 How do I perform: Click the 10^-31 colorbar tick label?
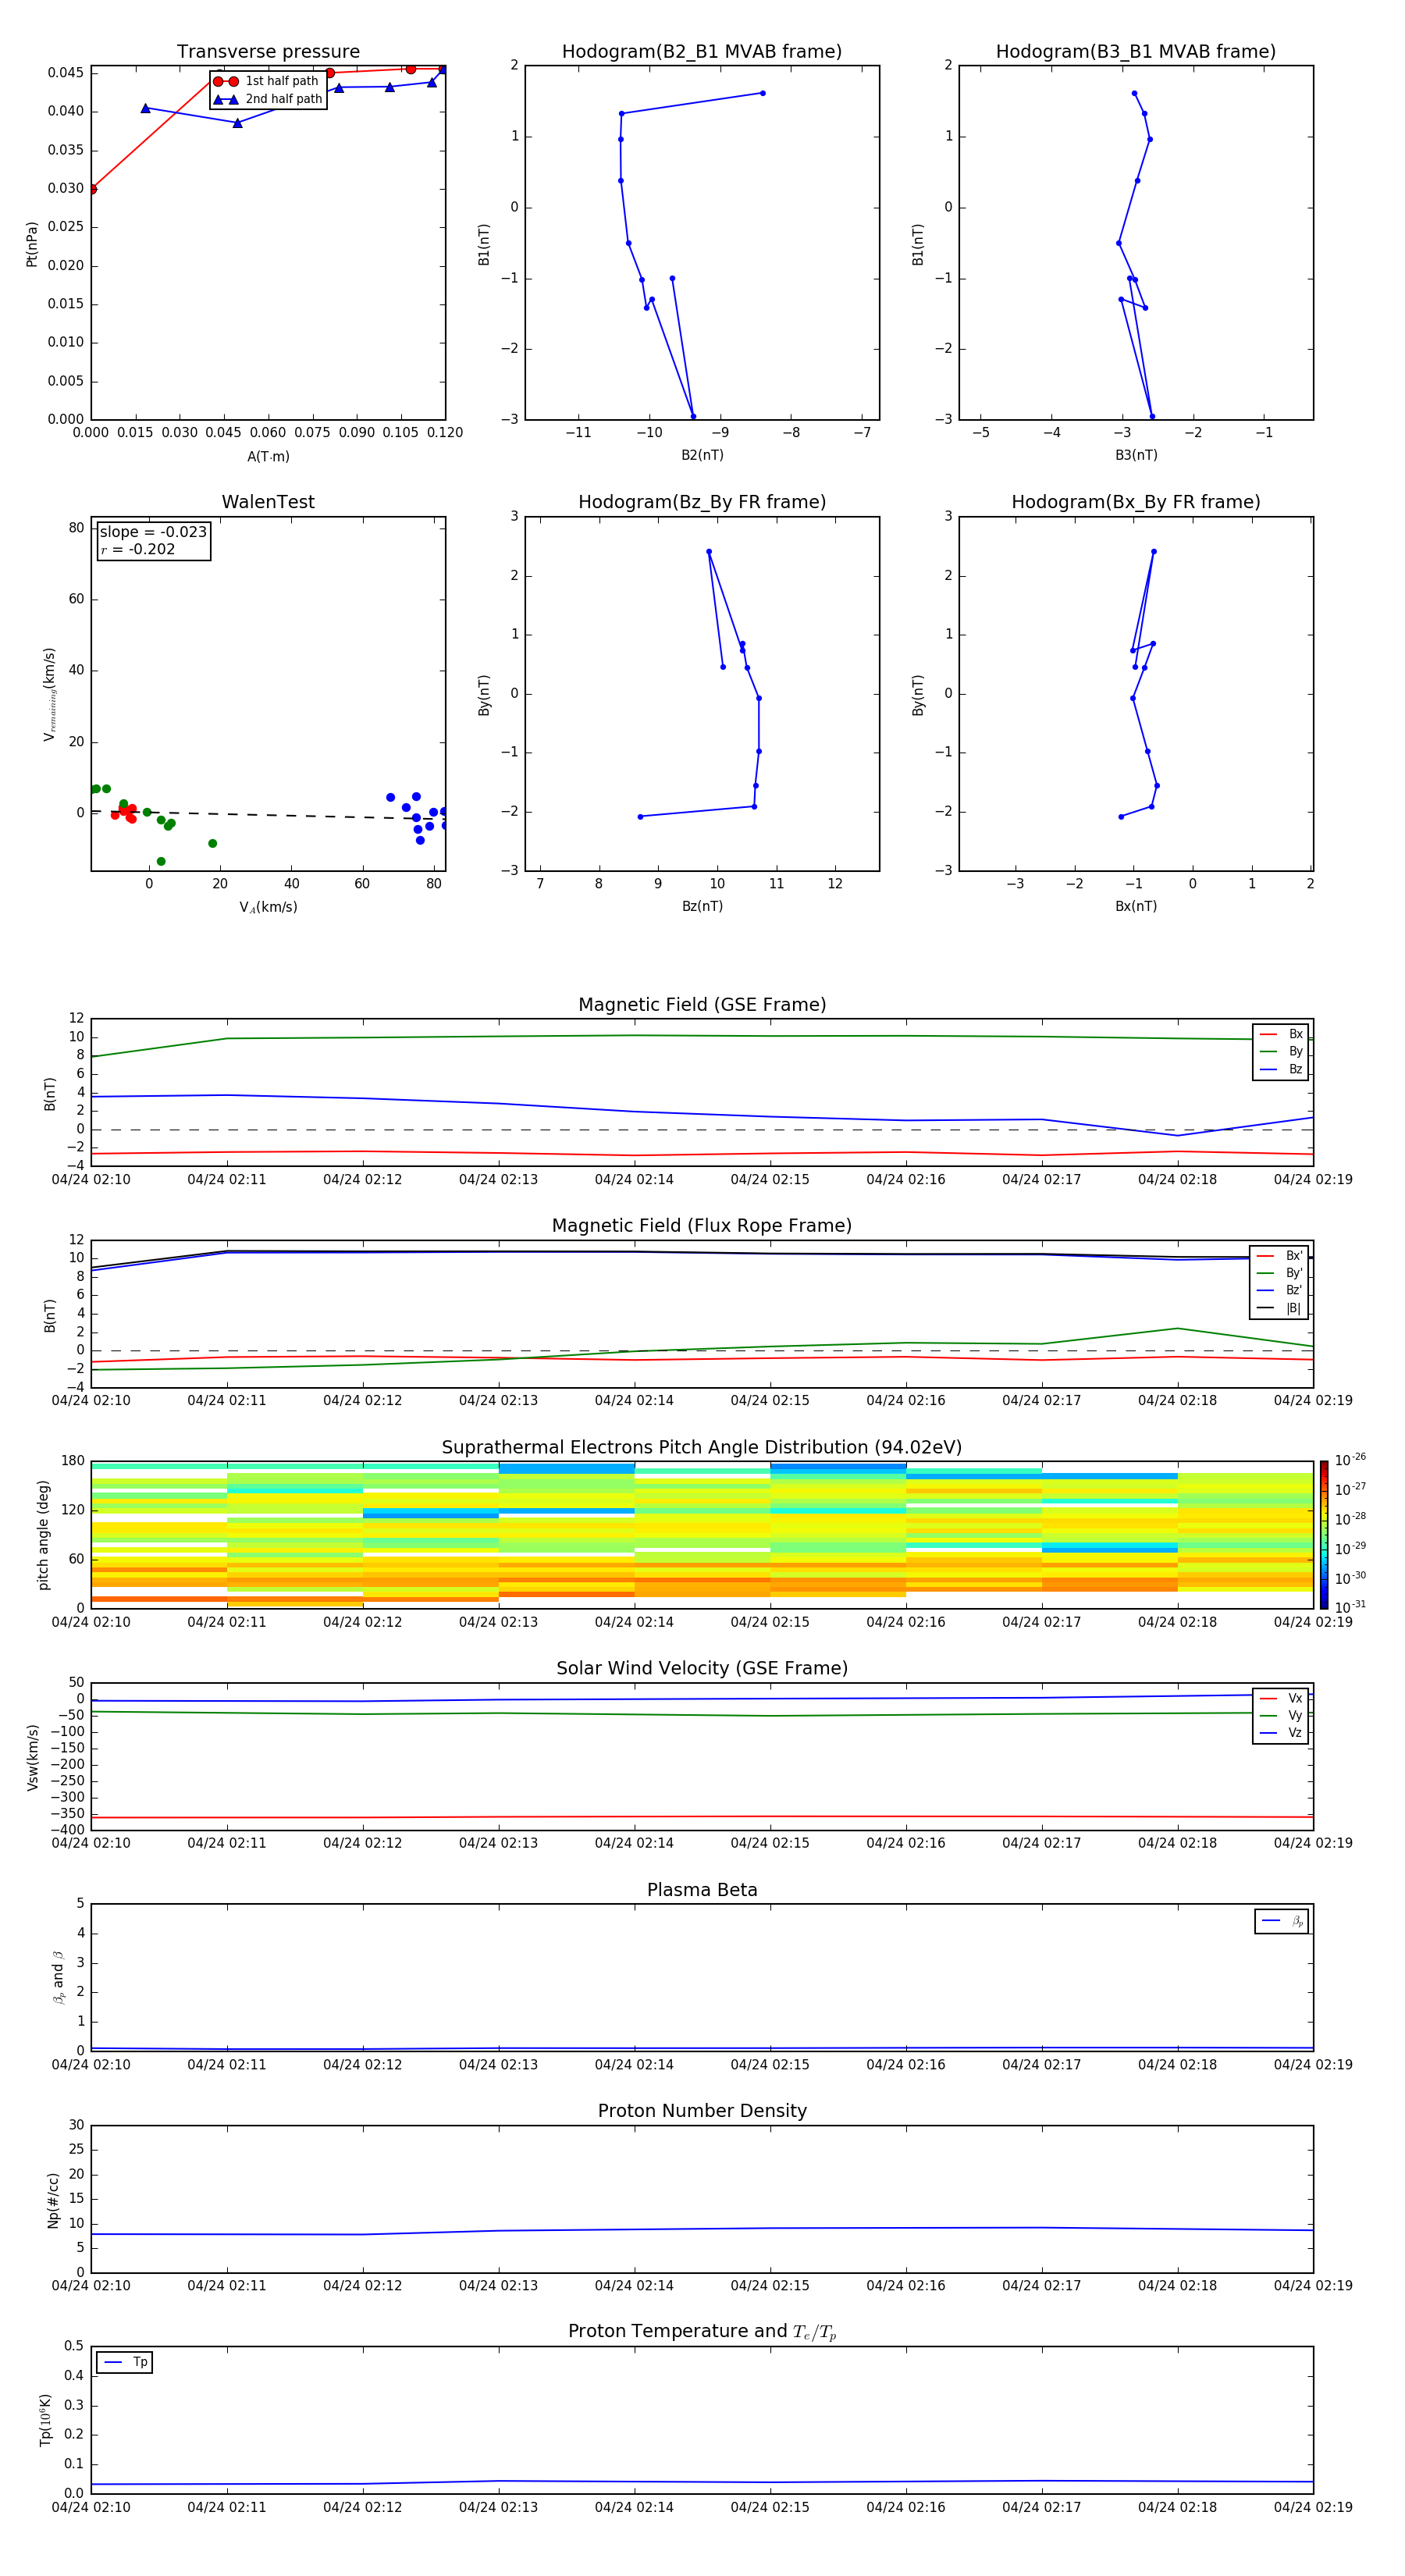point(1350,1607)
